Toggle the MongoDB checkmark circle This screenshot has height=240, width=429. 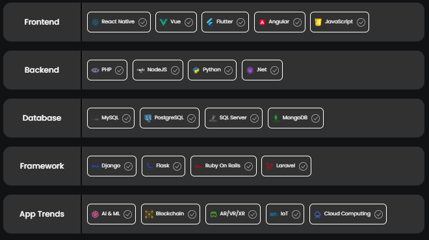coord(315,119)
